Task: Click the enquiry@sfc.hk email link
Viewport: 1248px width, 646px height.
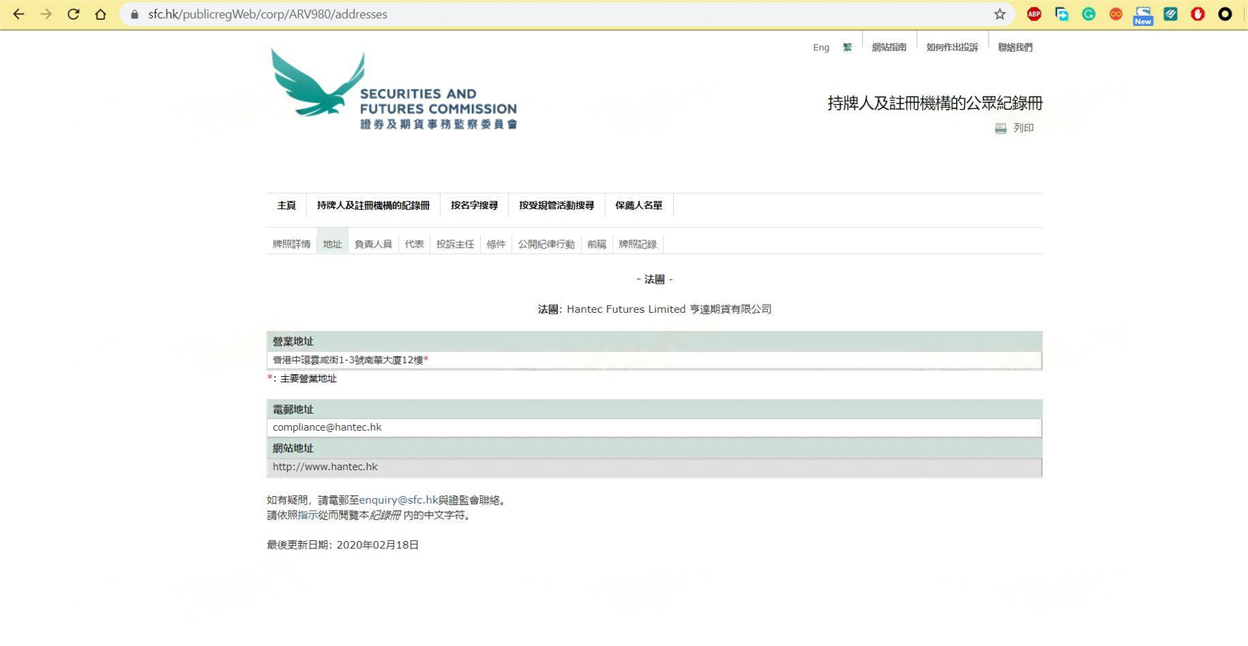Action: 398,500
